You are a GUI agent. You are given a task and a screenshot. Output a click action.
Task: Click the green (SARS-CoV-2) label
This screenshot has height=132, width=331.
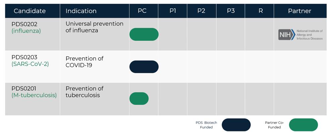(30, 64)
